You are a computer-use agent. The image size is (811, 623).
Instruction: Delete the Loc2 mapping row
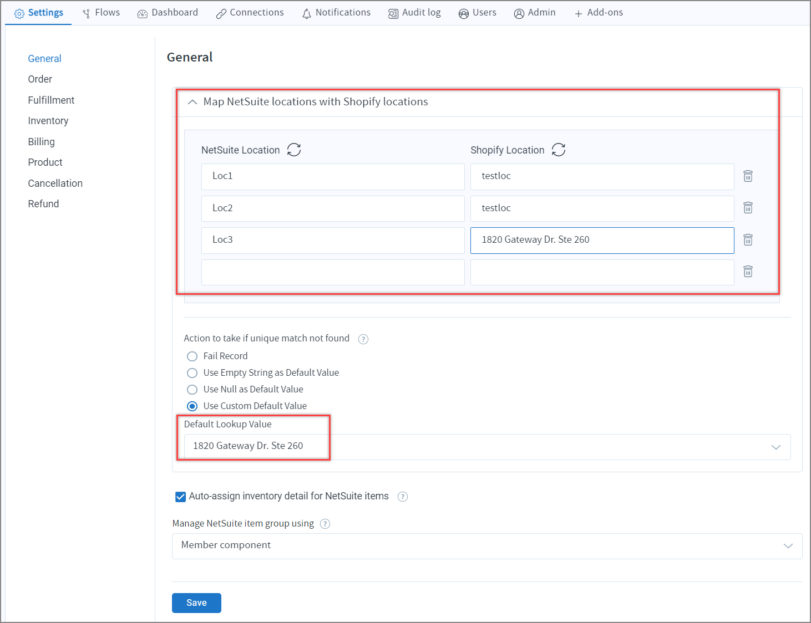point(748,208)
